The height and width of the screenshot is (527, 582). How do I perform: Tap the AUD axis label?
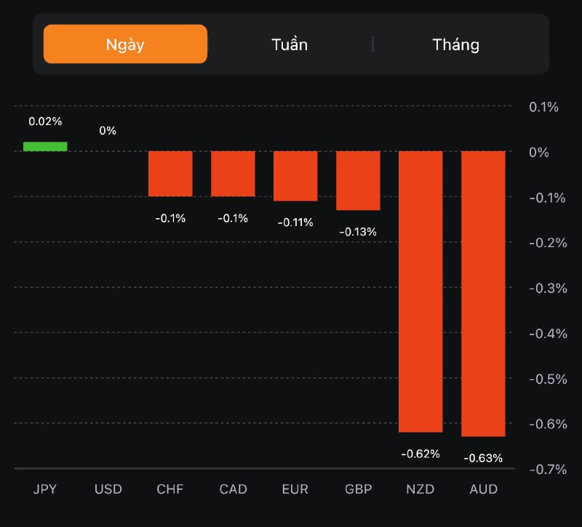(x=483, y=489)
